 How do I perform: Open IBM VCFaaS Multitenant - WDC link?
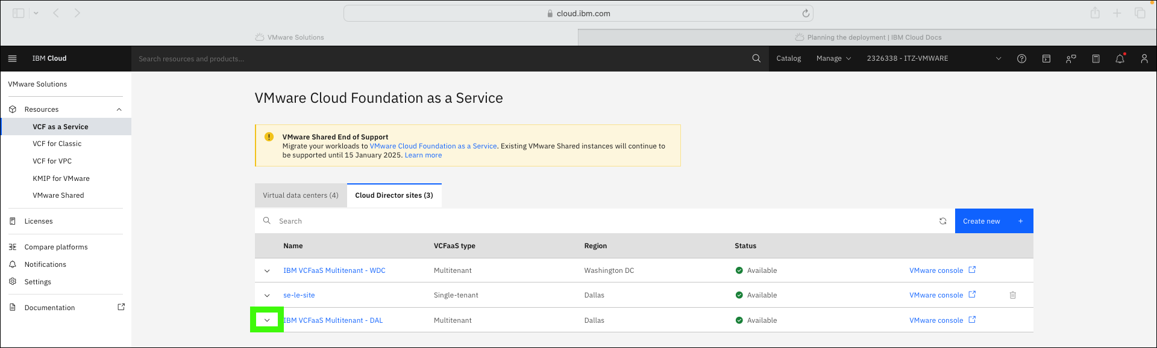click(x=334, y=270)
